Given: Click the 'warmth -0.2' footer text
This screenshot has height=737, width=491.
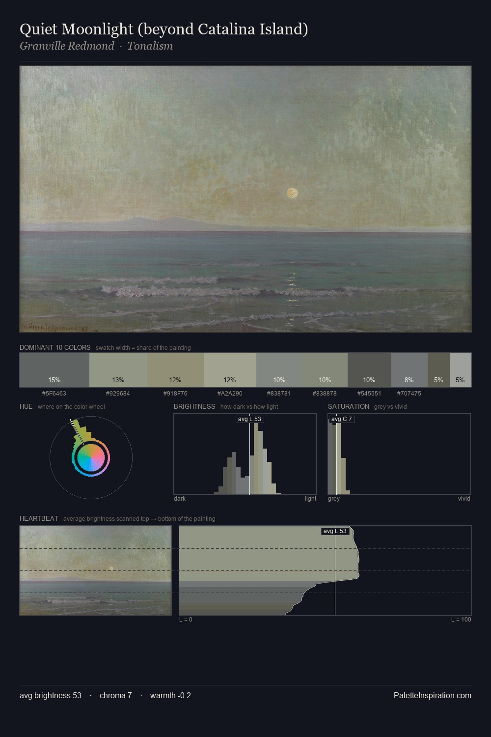Looking at the screenshot, I should coord(170,695).
